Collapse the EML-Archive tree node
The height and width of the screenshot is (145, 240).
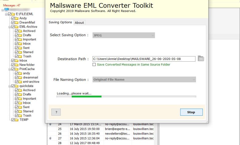(x=10, y=27)
